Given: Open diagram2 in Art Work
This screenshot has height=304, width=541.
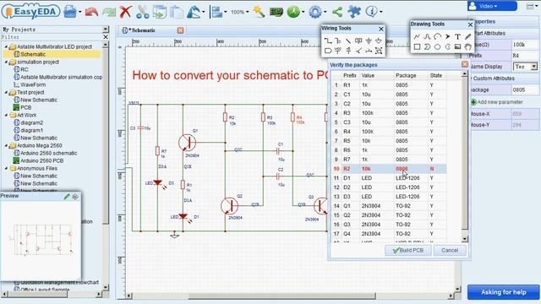Looking at the screenshot, I should 32,122.
